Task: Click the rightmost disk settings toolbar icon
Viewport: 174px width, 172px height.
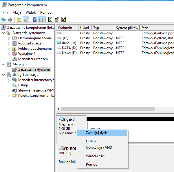Action: (64, 19)
